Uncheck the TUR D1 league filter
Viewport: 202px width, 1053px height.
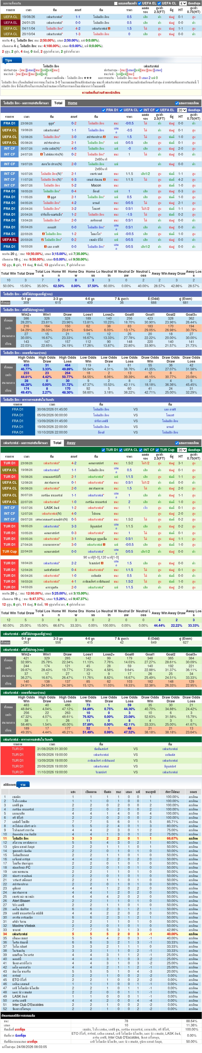(104, 450)
